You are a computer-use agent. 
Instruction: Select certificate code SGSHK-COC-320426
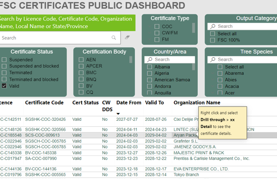click(x=45, y=119)
